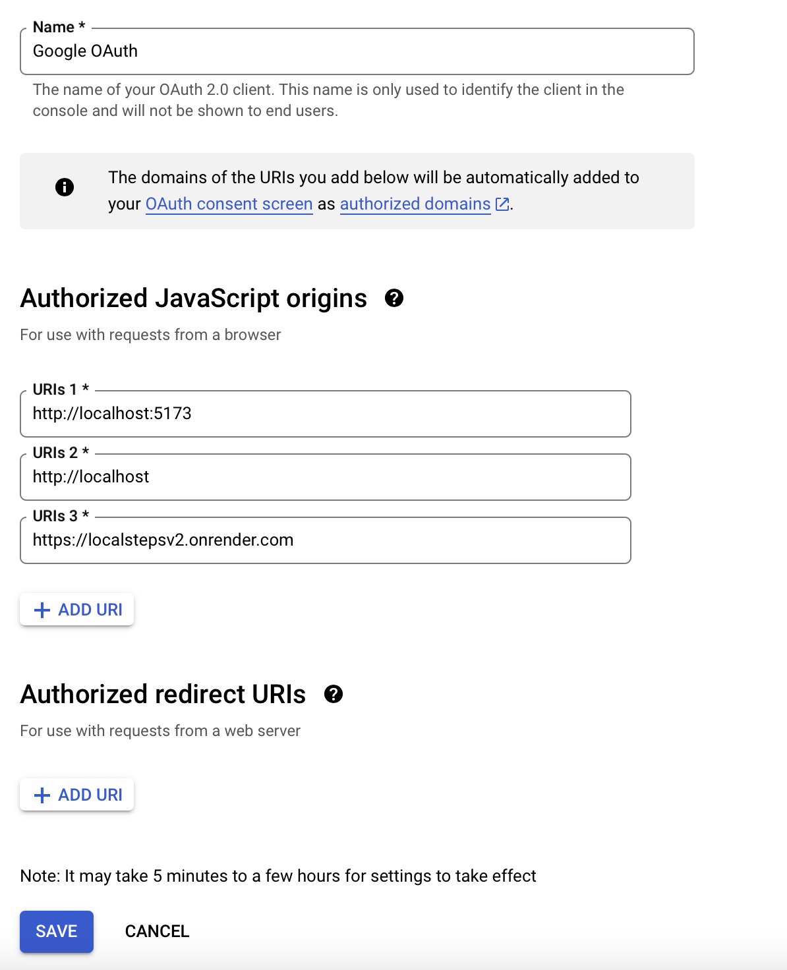Click the plus icon on the first ADD URI button
Image resolution: width=787 pixels, height=970 pixels.
click(x=42, y=610)
